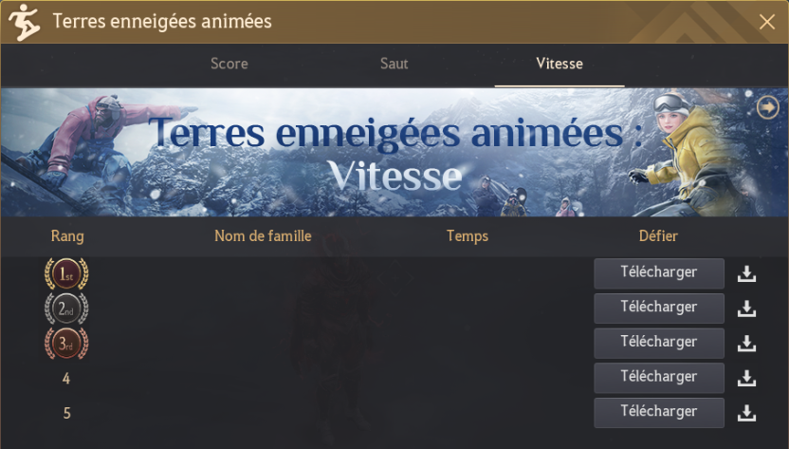The height and width of the screenshot is (449, 789).
Task: Click the download icon for 1st place
Action: click(746, 273)
